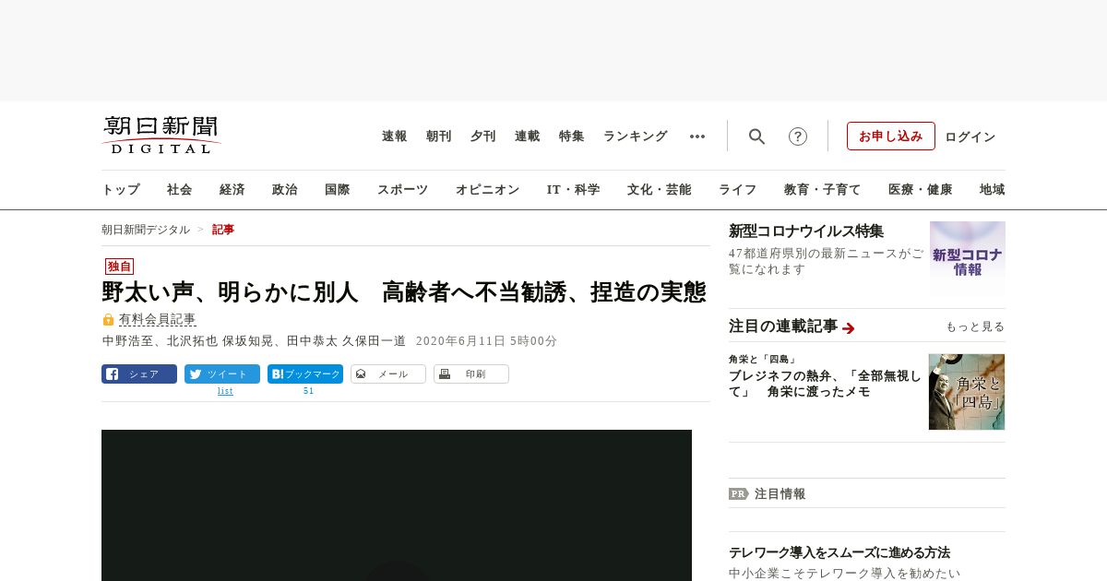Screen dimensions: 1107x581
Task: Click the paid member lock icon
Action: point(108,319)
